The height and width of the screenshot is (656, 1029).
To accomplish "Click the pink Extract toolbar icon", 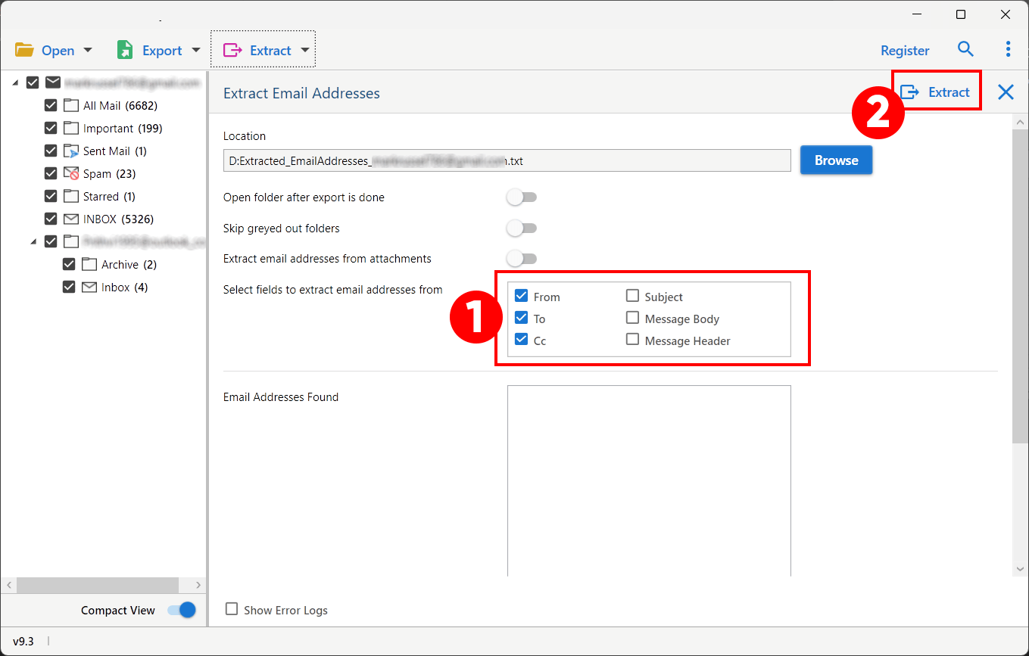I will click(232, 50).
